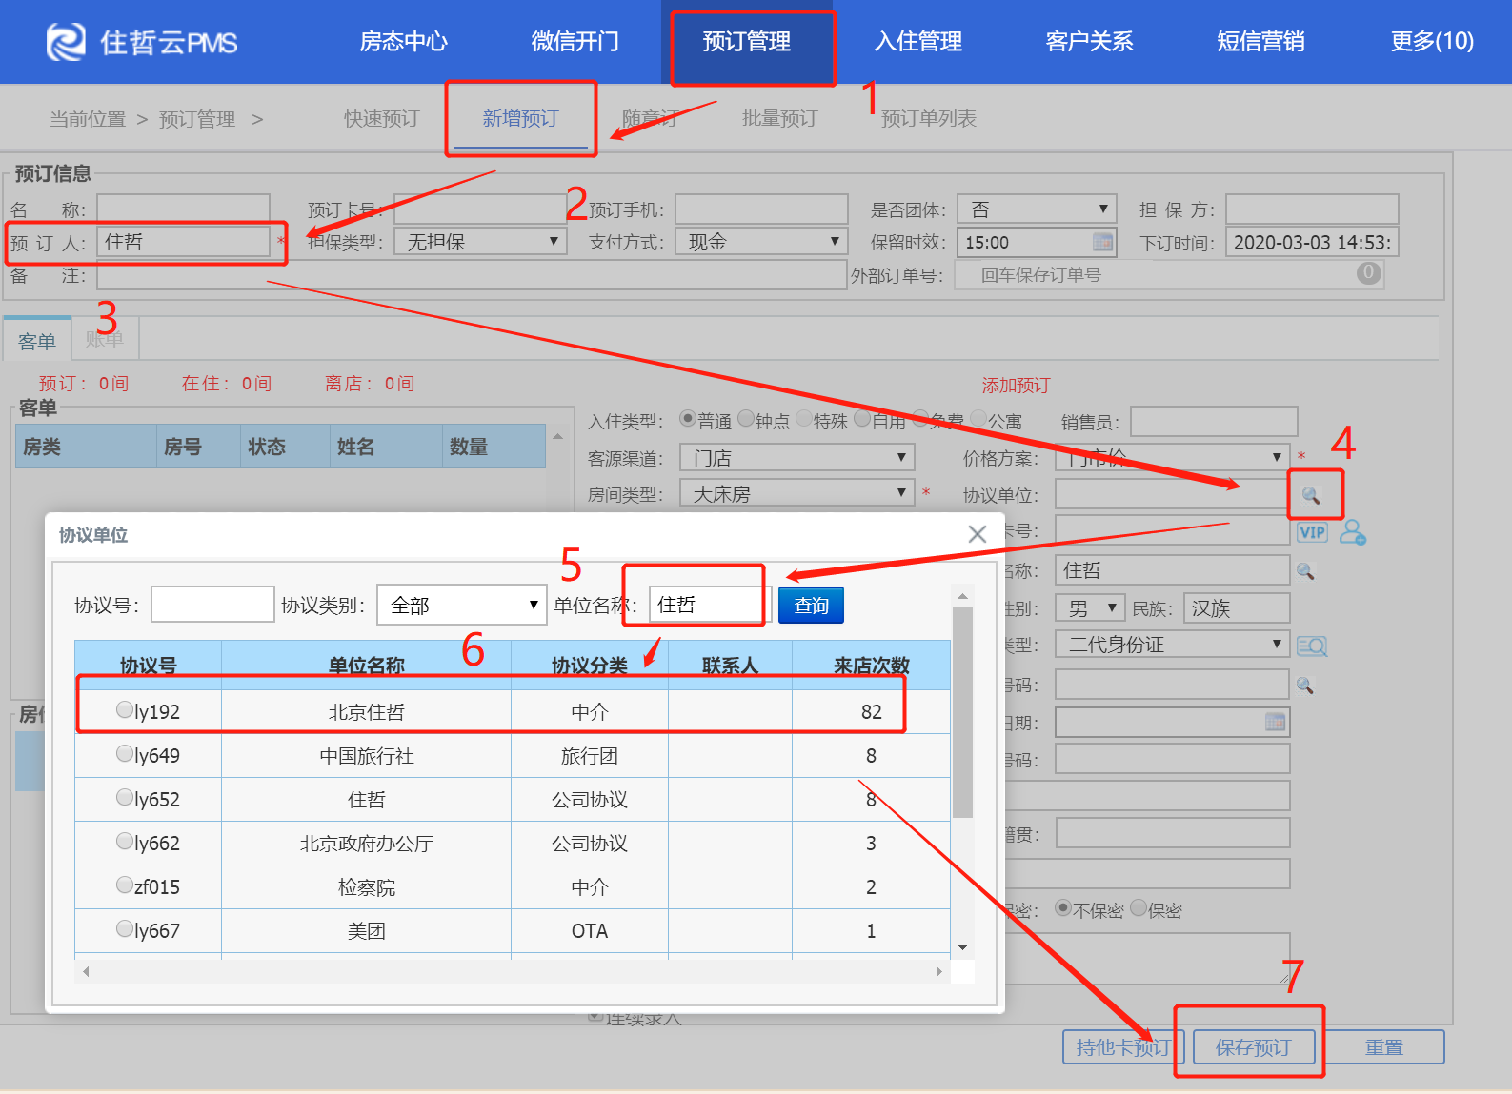The width and height of the screenshot is (1512, 1094).
Task: Open 微信开门 in top navigation
Action: pos(575,41)
